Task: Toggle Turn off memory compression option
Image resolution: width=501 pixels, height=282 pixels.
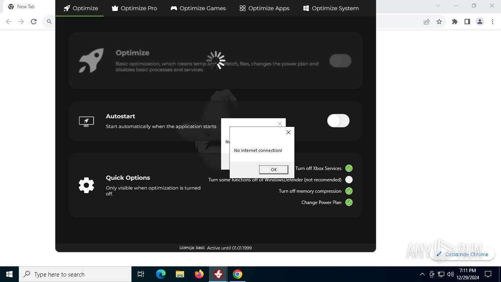Action: pos(349,191)
